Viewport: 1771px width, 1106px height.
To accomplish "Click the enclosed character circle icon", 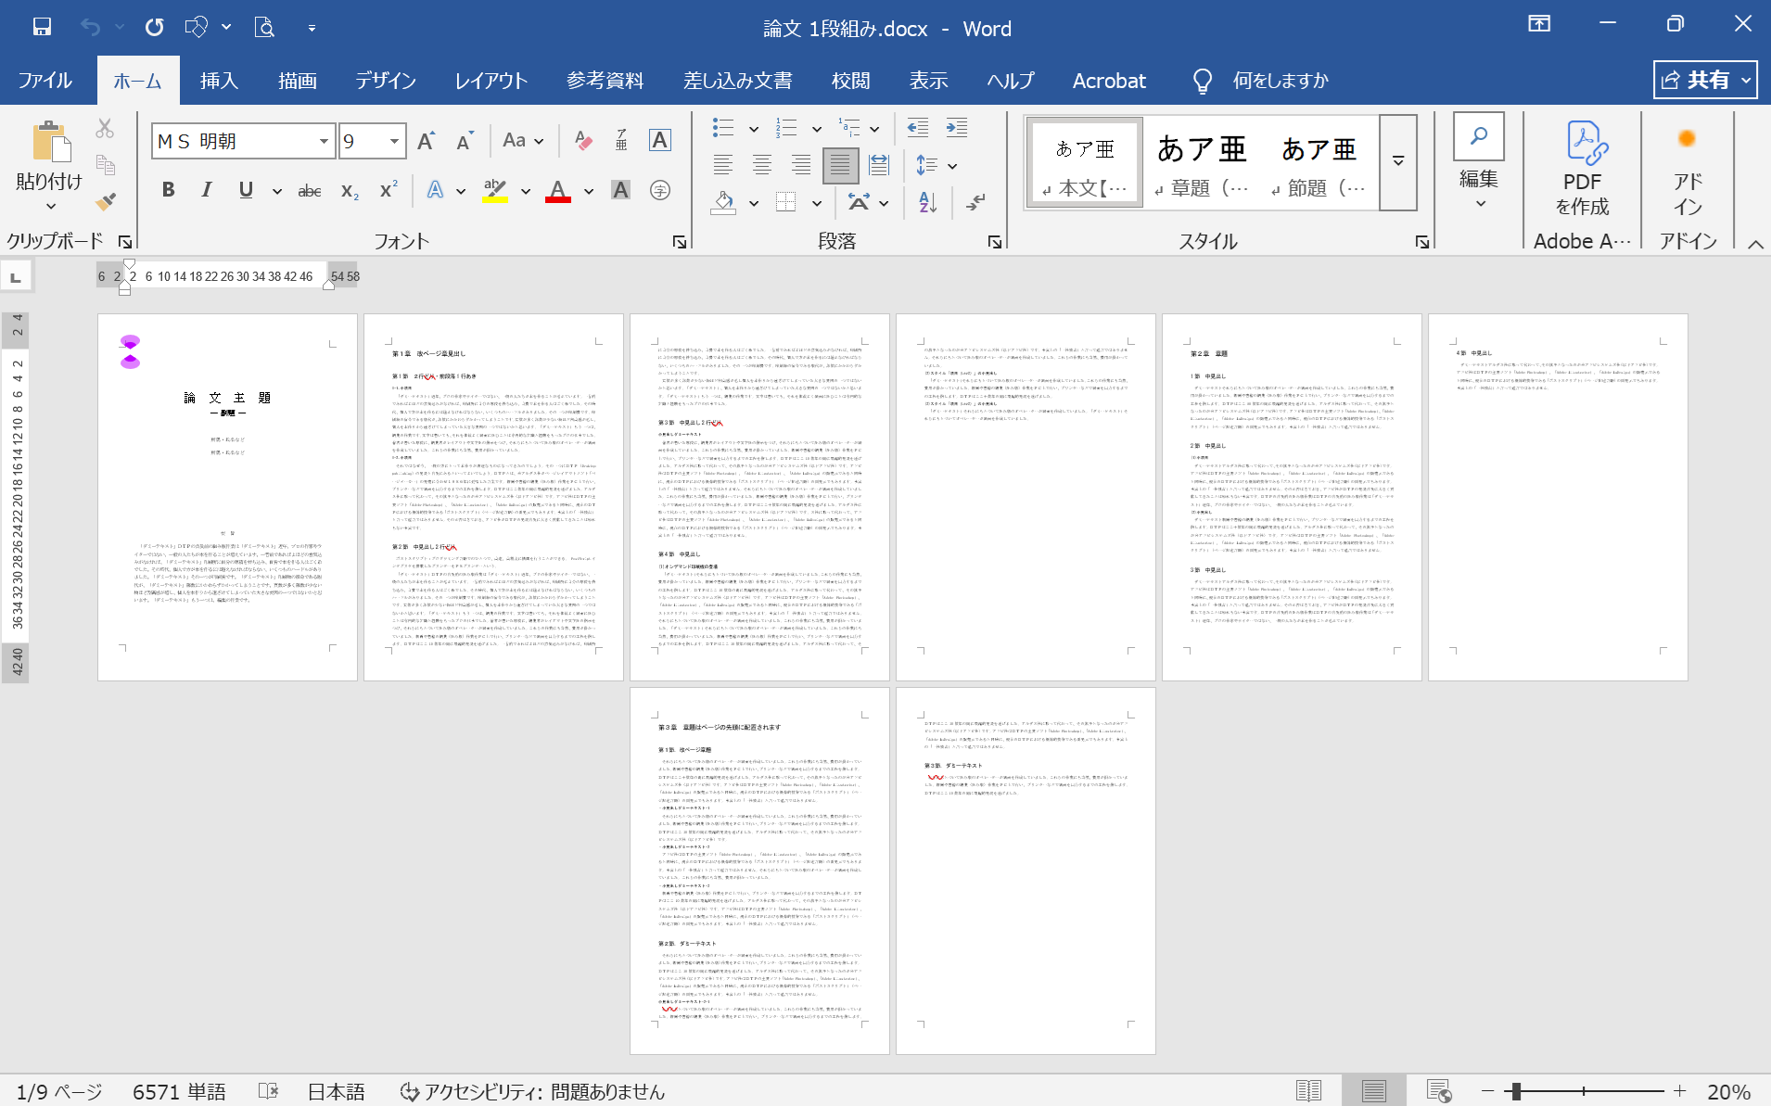I will [x=660, y=190].
